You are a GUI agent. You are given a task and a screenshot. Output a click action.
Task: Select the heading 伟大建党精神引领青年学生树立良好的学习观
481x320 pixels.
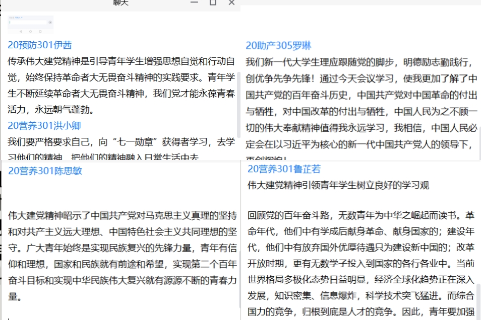(x=338, y=185)
